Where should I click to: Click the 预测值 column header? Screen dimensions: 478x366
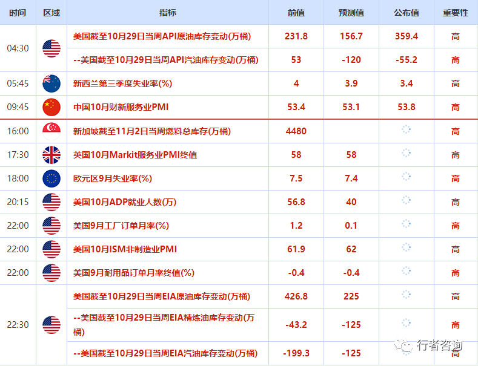point(351,13)
